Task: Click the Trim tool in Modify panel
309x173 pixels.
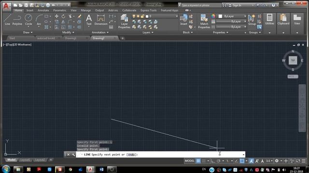Action: [70, 16]
